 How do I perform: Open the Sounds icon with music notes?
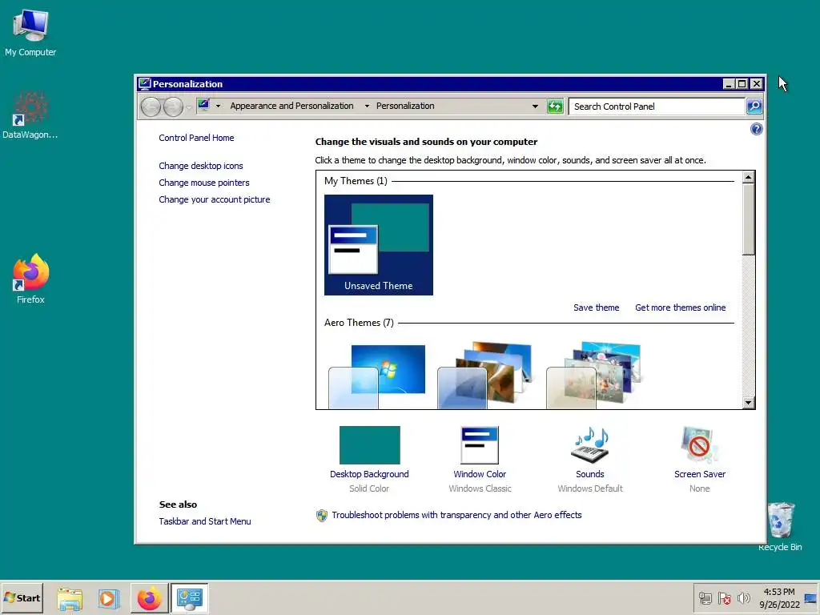(x=590, y=445)
